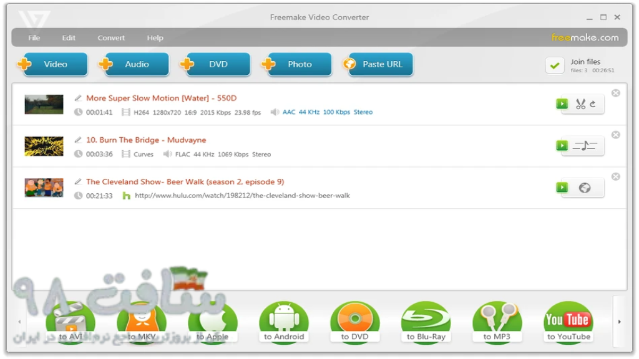Screen dimensions: 639x359
Task: Add an Audio file
Action: pos(134,64)
